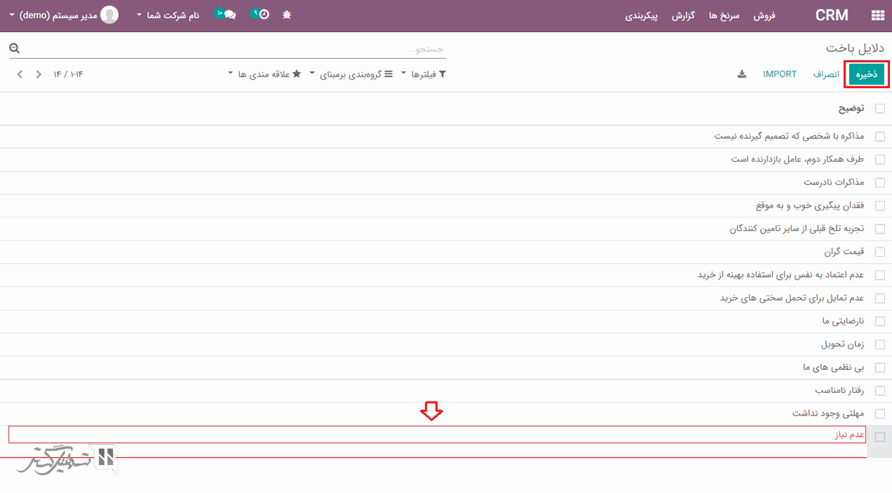892x493 pixels.
Task: Check the row فقدان پیگیری خوب و به موقع
Action: [880, 206]
